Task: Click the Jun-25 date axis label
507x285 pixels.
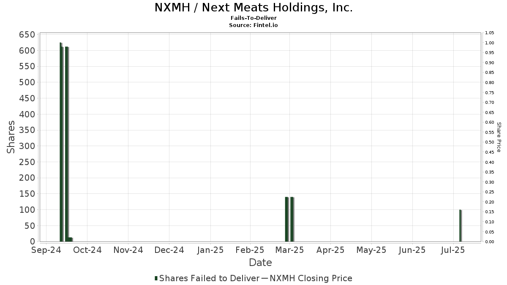Action: (412, 250)
